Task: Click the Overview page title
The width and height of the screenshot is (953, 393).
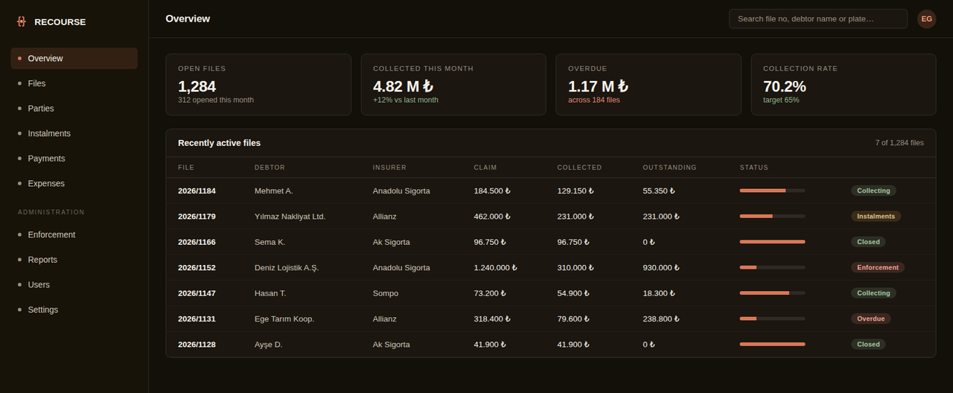Action: [x=188, y=19]
